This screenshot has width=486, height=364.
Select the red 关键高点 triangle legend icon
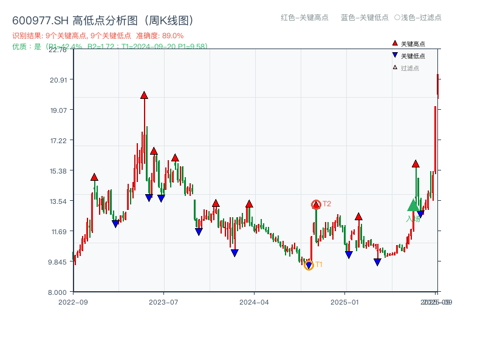394,42
